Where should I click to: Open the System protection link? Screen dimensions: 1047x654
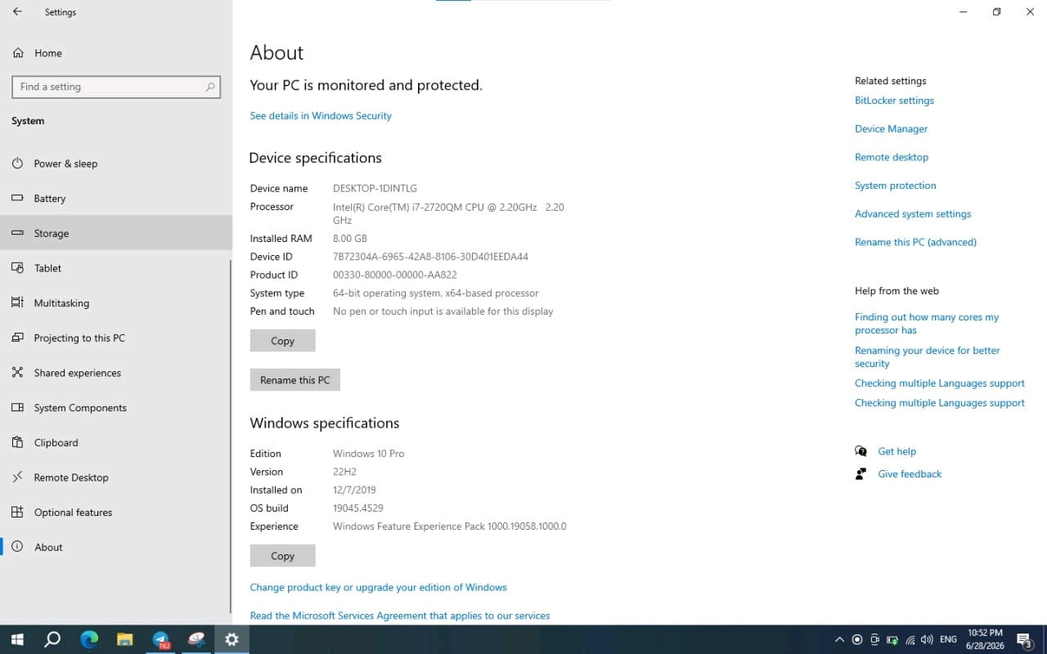point(895,186)
